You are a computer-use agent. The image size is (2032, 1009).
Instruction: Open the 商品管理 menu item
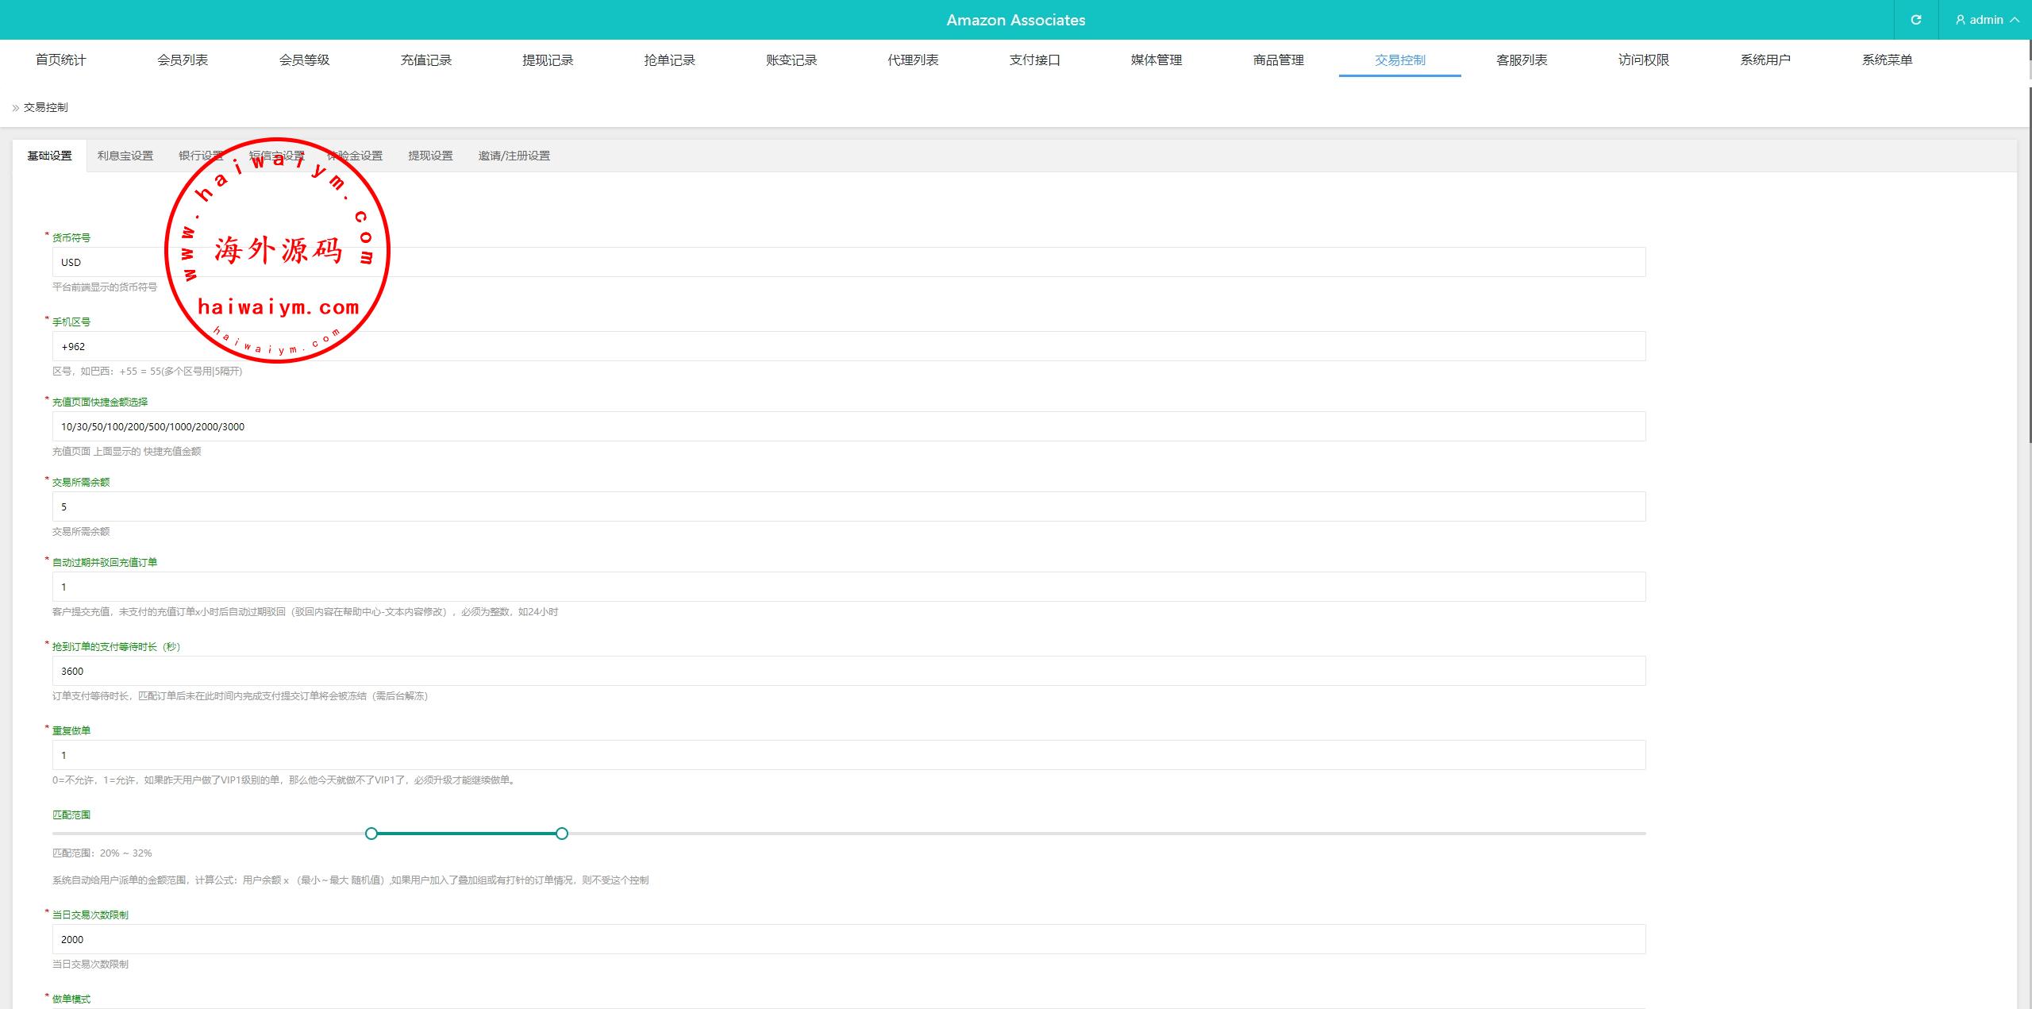(x=1278, y=60)
